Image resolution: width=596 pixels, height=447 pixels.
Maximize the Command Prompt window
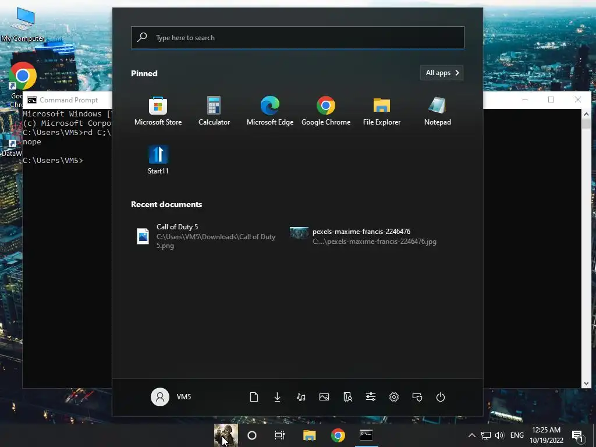[x=551, y=100]
